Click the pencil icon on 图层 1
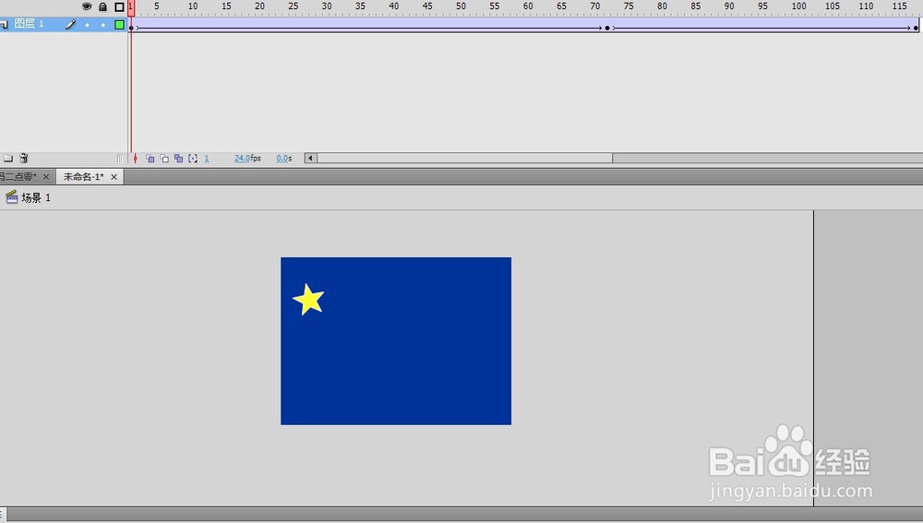 70,24
